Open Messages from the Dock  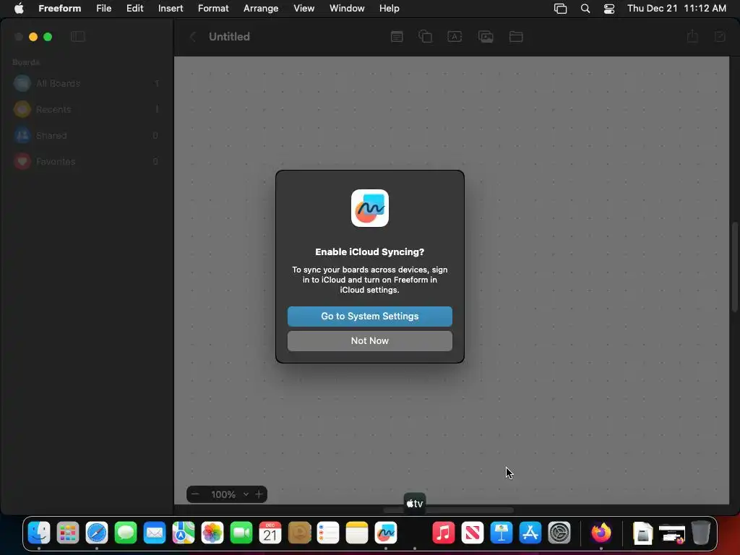point(126,533)
